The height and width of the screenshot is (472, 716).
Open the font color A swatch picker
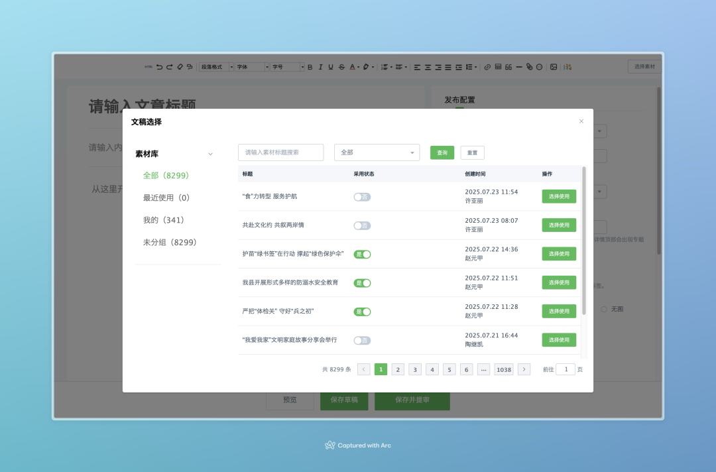pyautogui.click(x=352, y=66)
